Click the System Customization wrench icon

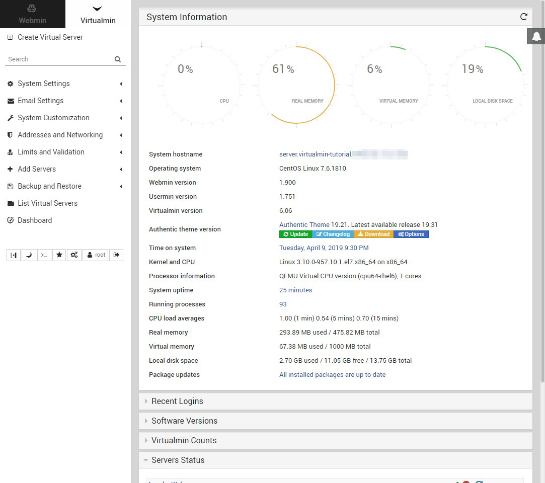tap(11, 118)
